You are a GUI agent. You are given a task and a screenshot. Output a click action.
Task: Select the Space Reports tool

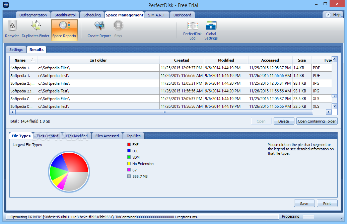click(64, 30)
